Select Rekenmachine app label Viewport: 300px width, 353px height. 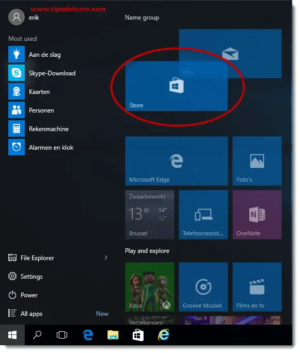[49, 129]
